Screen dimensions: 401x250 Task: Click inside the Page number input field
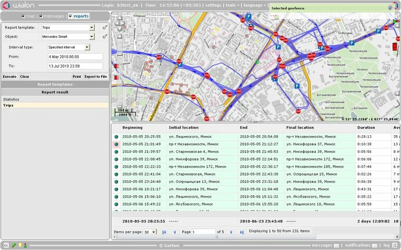click(x=204, y=231)
